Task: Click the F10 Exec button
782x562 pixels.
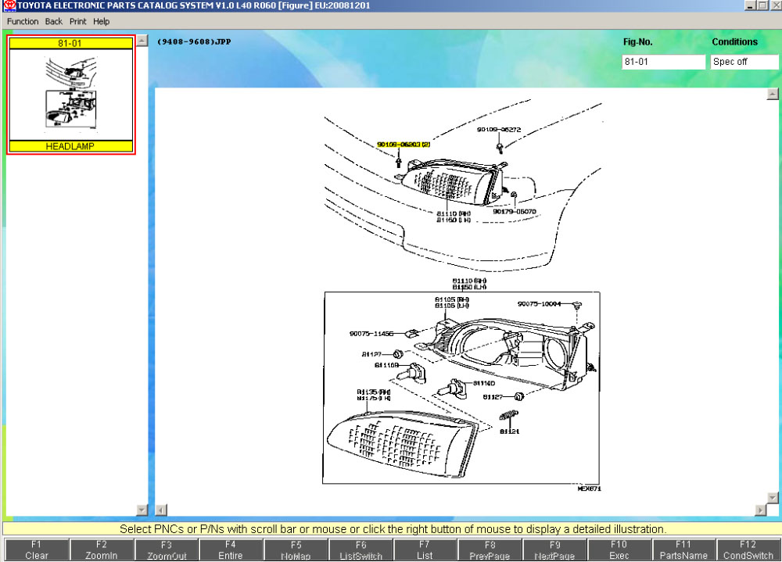Action: pyautogui.click(x=619, y=550)
